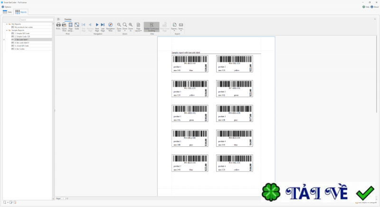Collapse the My Reports folder
The height and width of the screenshot is (207, 380).
tap(7, 24)
